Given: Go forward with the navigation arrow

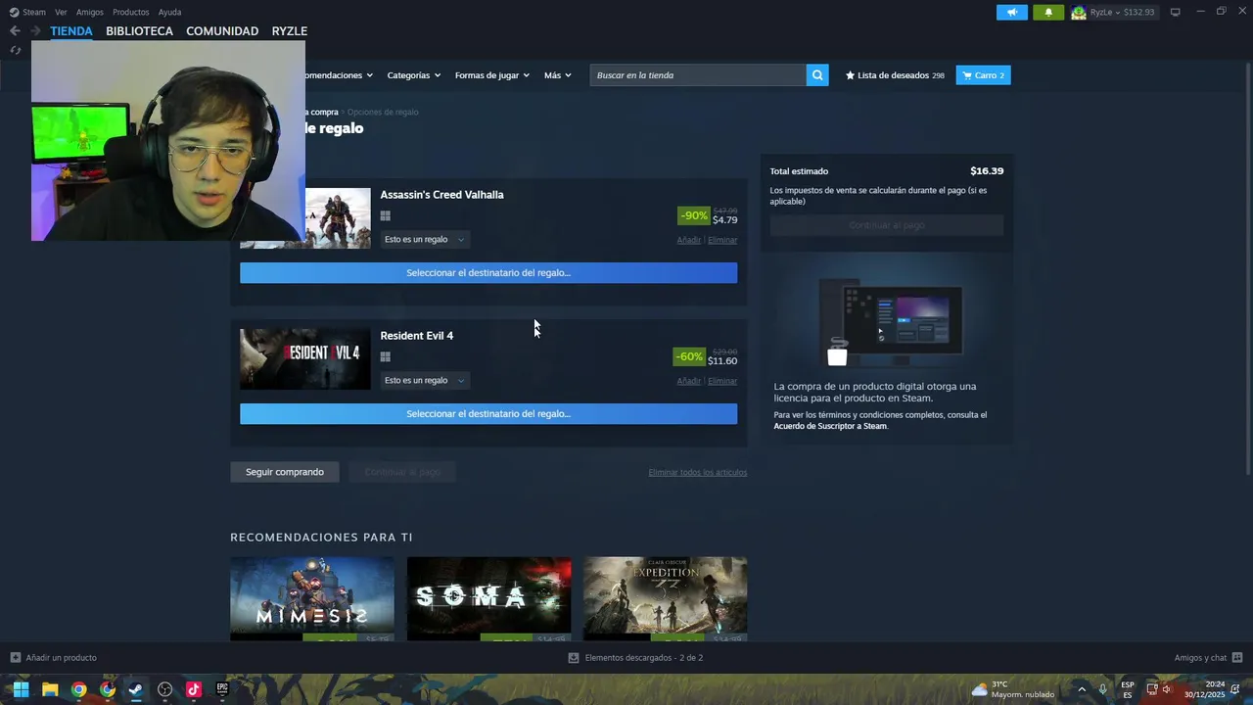Looking at the screenshot, I should [35, 31].
